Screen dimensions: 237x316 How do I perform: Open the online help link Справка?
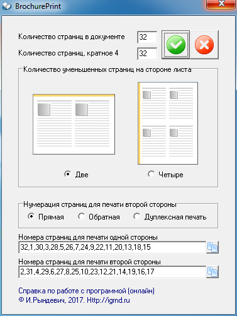point(86,291)
